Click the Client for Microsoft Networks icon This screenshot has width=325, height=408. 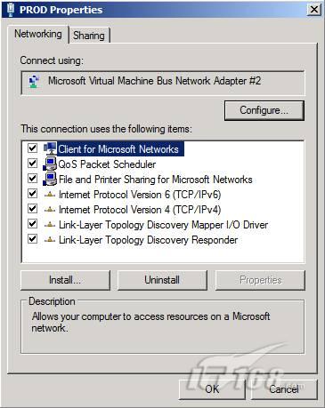pos(50,148)
